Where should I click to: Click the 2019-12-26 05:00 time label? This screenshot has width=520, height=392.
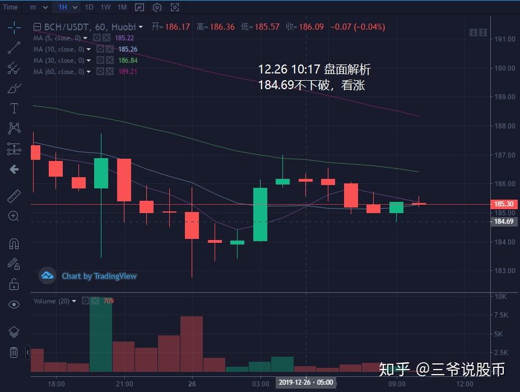click(306, 382)
